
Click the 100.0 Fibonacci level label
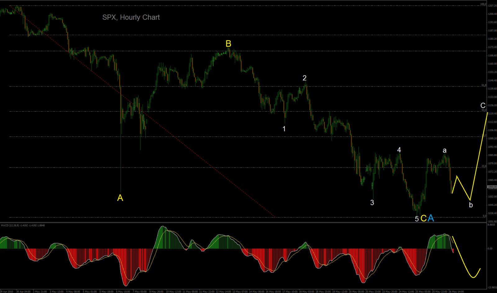pyautogui.click(x=483, y=4)
